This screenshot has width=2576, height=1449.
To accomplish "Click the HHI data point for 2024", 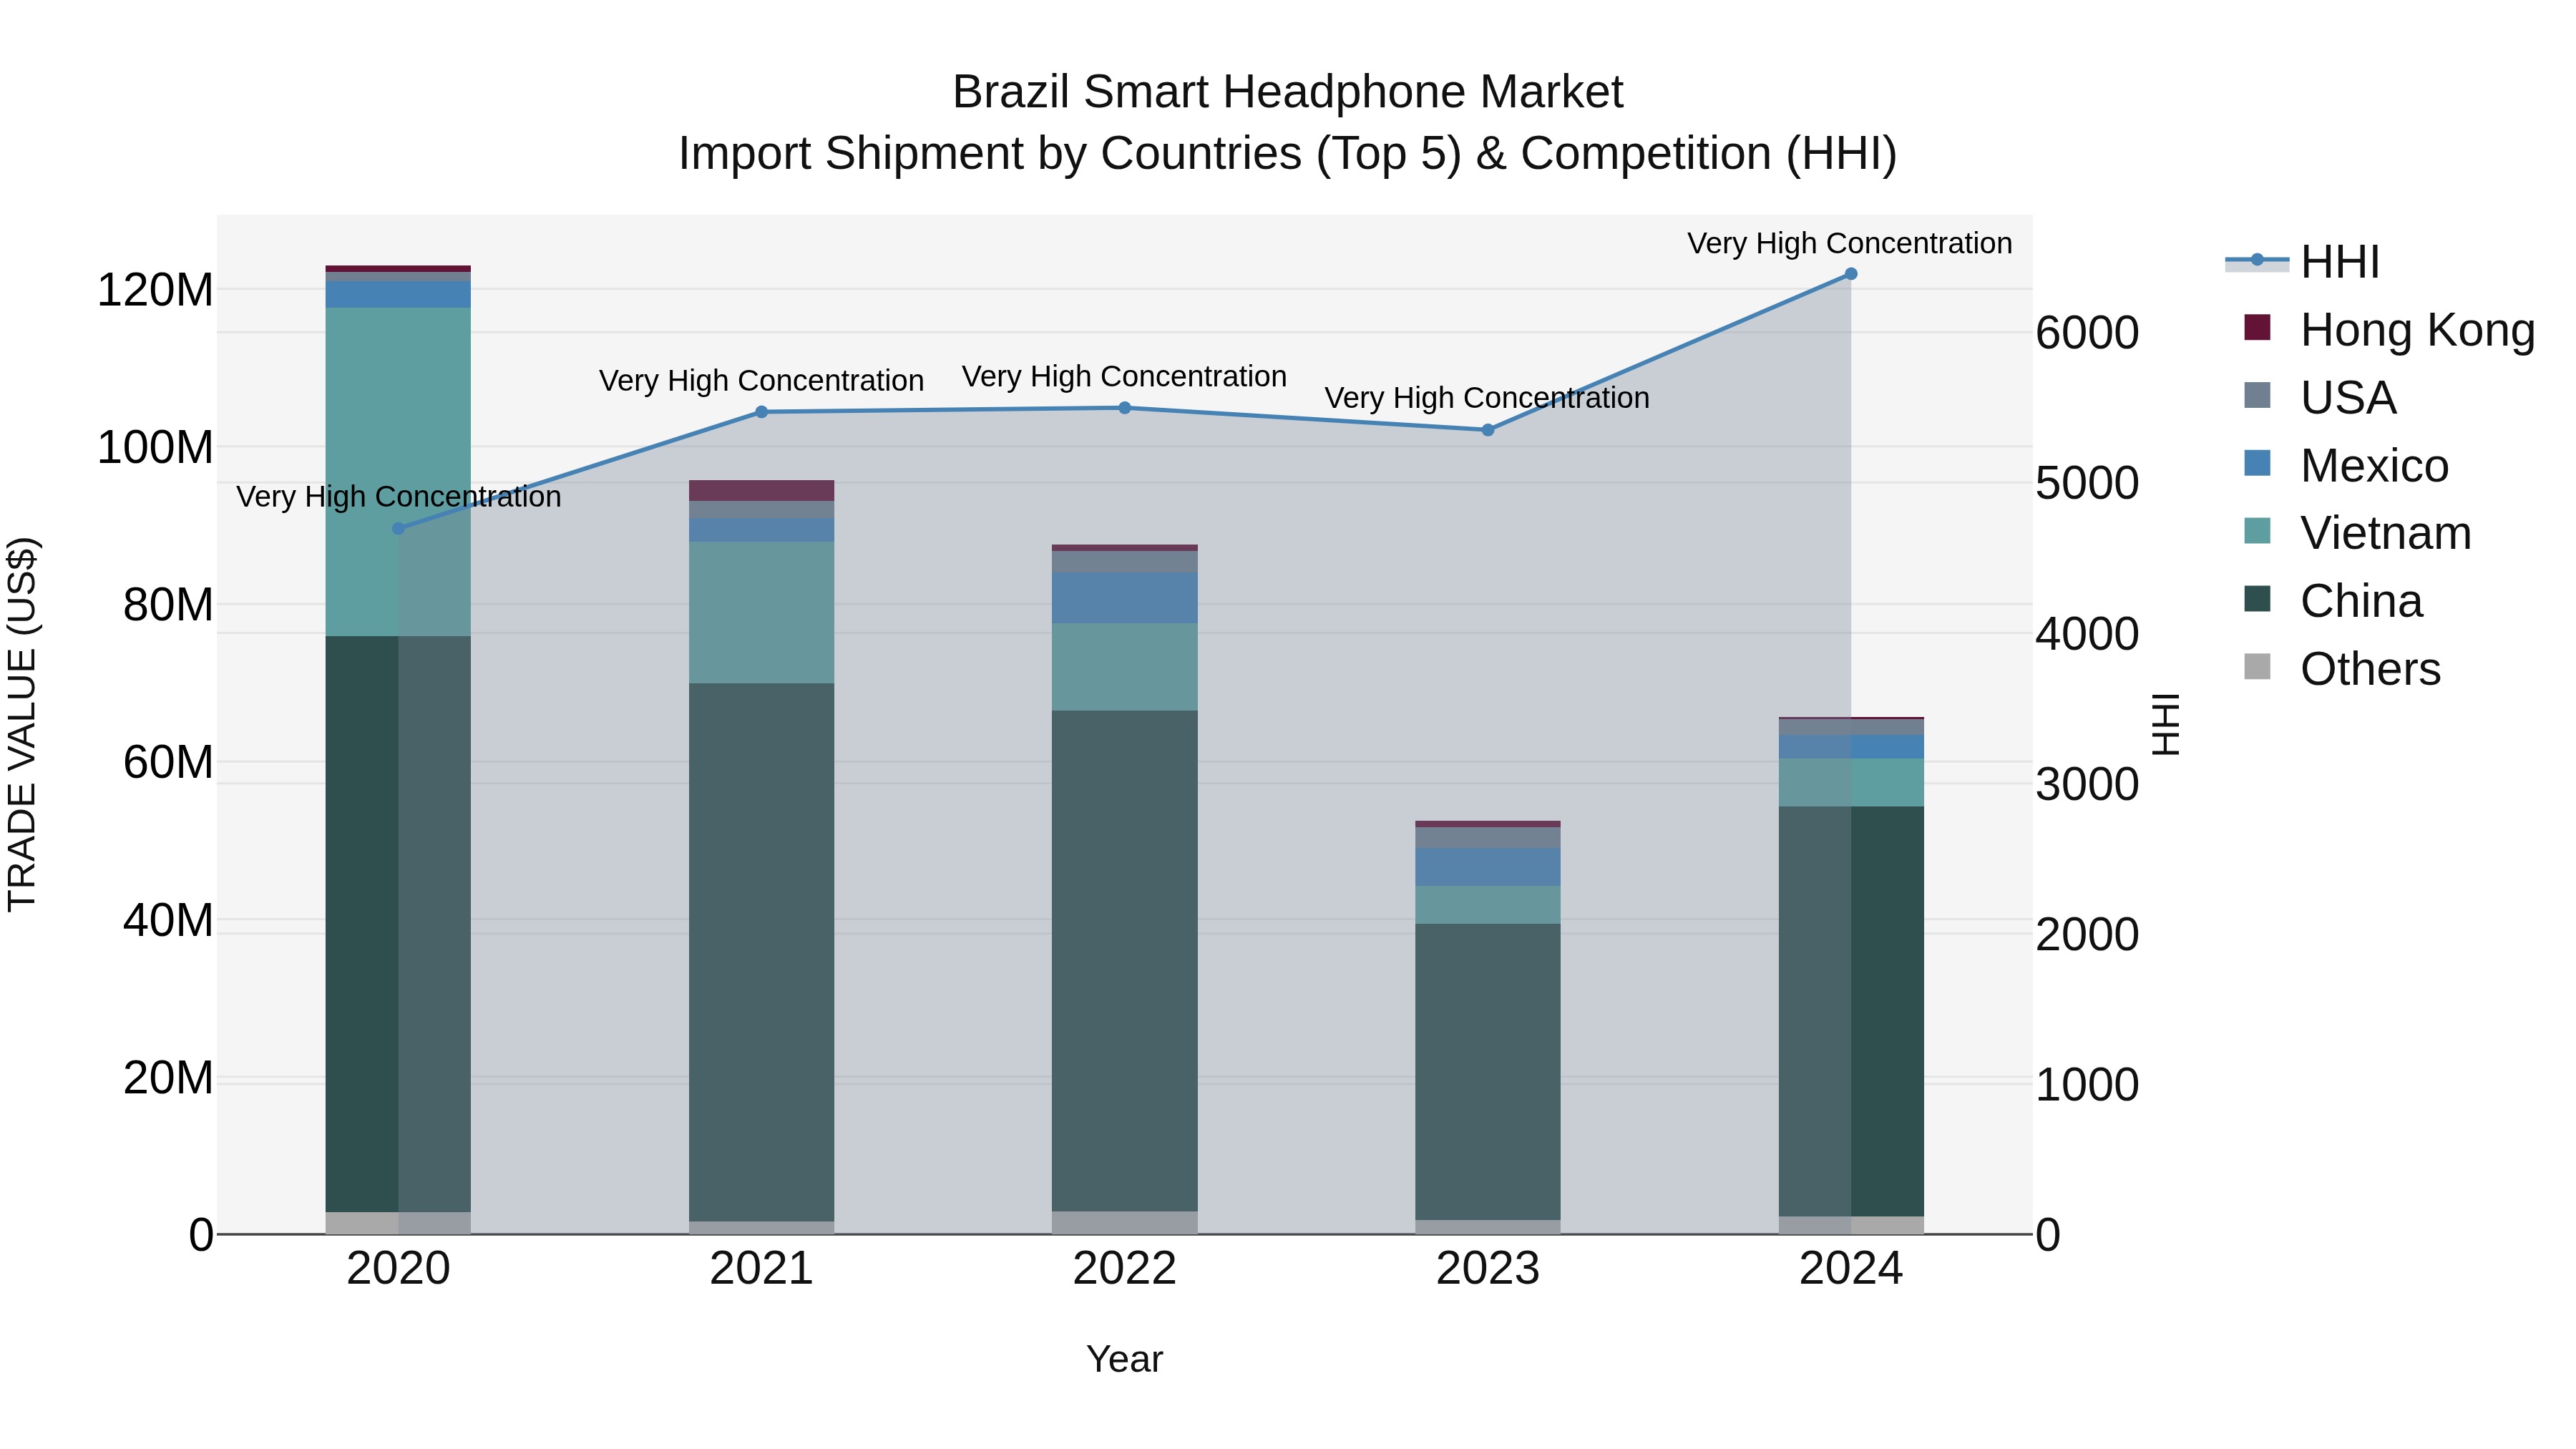I will tap(1850, 274).
